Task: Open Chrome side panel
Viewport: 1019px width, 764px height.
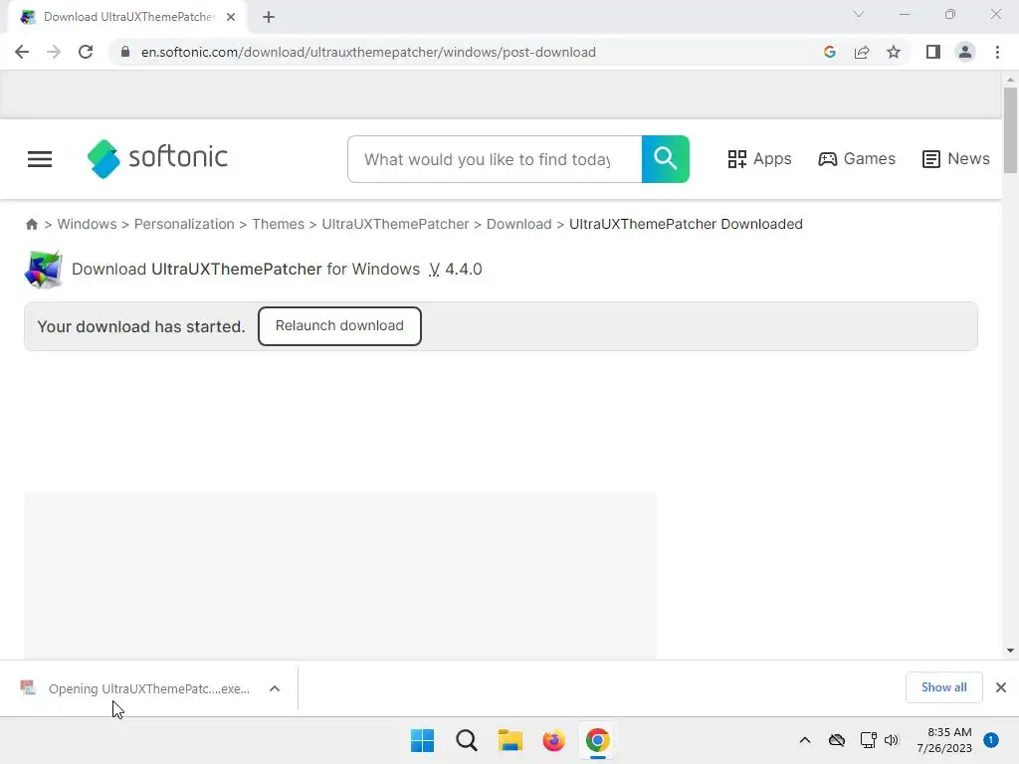Action: [933, 52]
